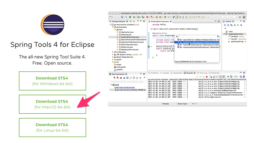The height and width of the screenshot is (143, 254).
Task: Expand Maven Dependencies node
Action: [113, 57]
